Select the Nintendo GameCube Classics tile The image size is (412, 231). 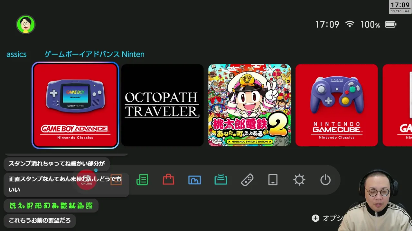pos(337,105)
